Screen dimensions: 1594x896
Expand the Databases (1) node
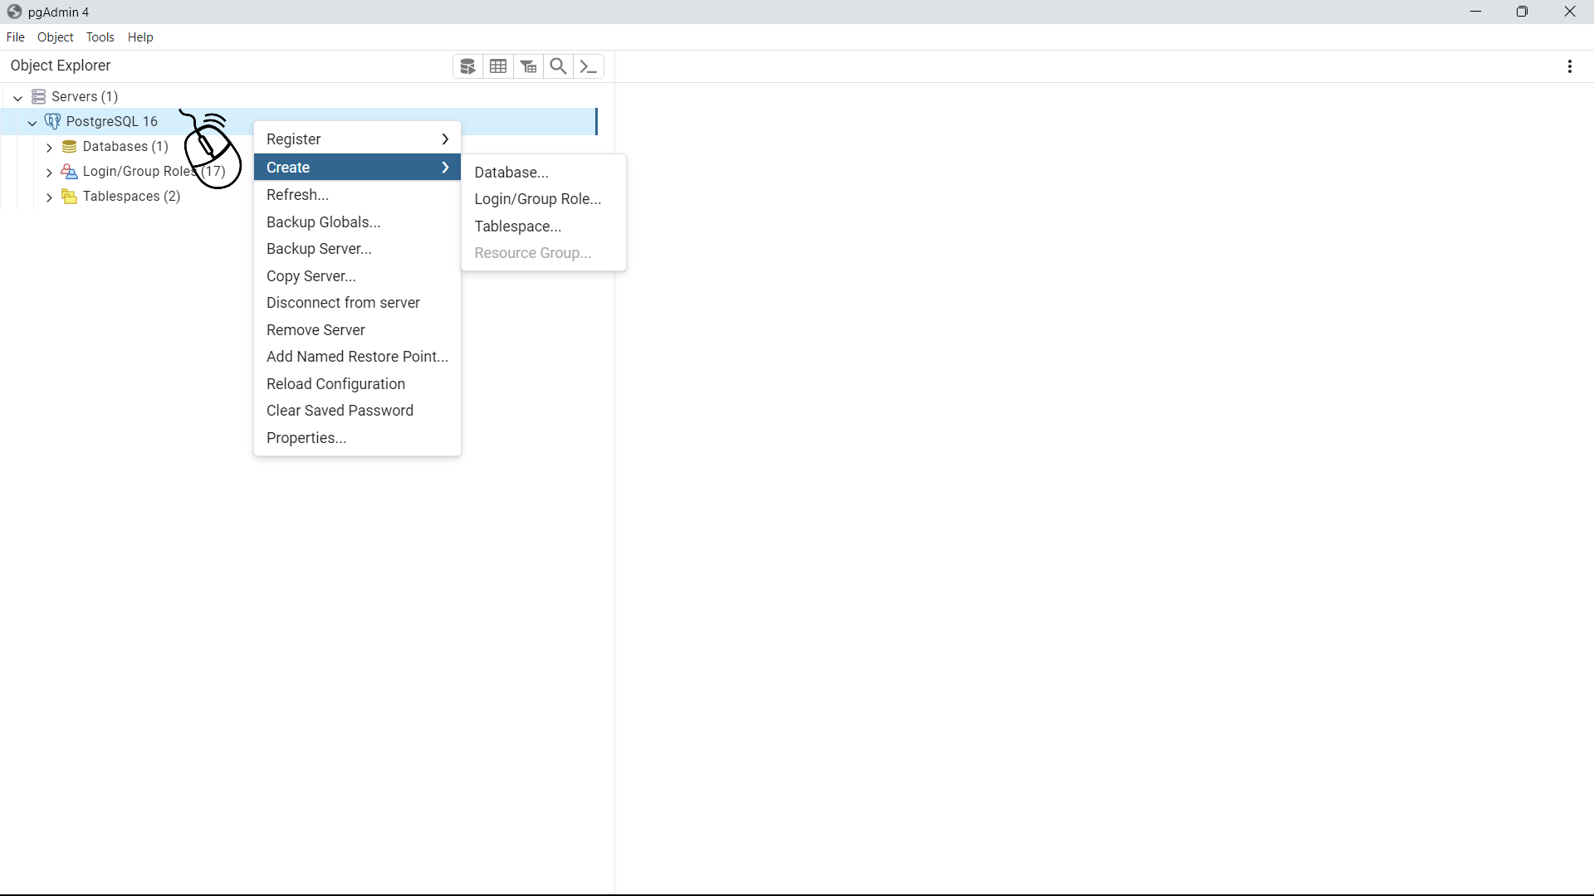coord(49,148)
